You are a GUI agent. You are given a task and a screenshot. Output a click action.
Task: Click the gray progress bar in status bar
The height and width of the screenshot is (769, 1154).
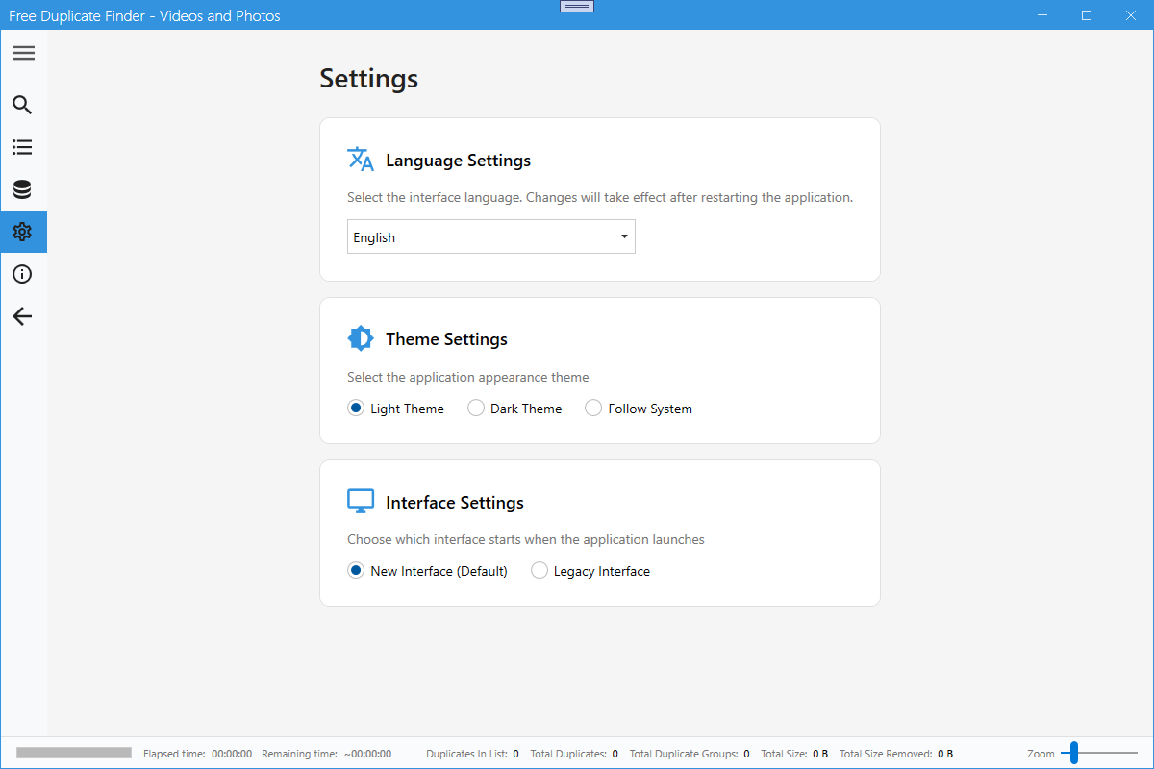(74, 753)
